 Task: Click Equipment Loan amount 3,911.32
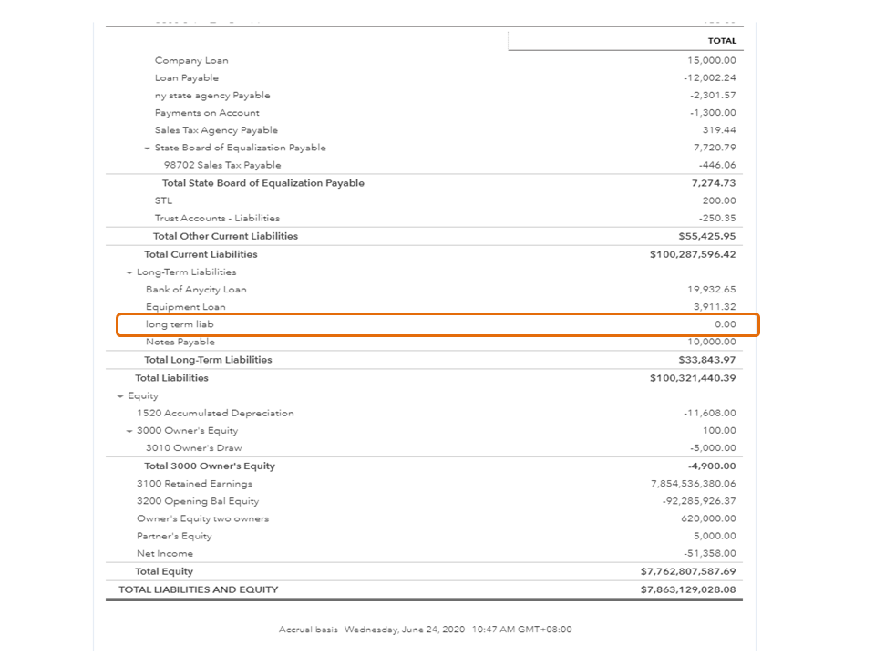click(x=715, y=307)
